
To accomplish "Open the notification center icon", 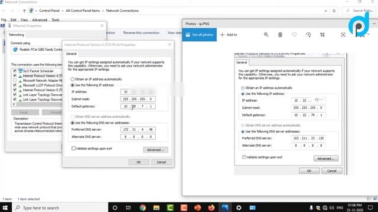I will click(370, 207).
